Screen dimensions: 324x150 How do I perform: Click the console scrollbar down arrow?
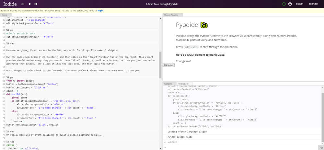tap(323, 144)
